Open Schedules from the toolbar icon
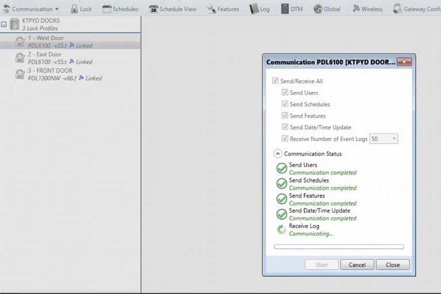The width and height of the screenshot is (441, 294). pyautogui.click(x=107, y=9)
